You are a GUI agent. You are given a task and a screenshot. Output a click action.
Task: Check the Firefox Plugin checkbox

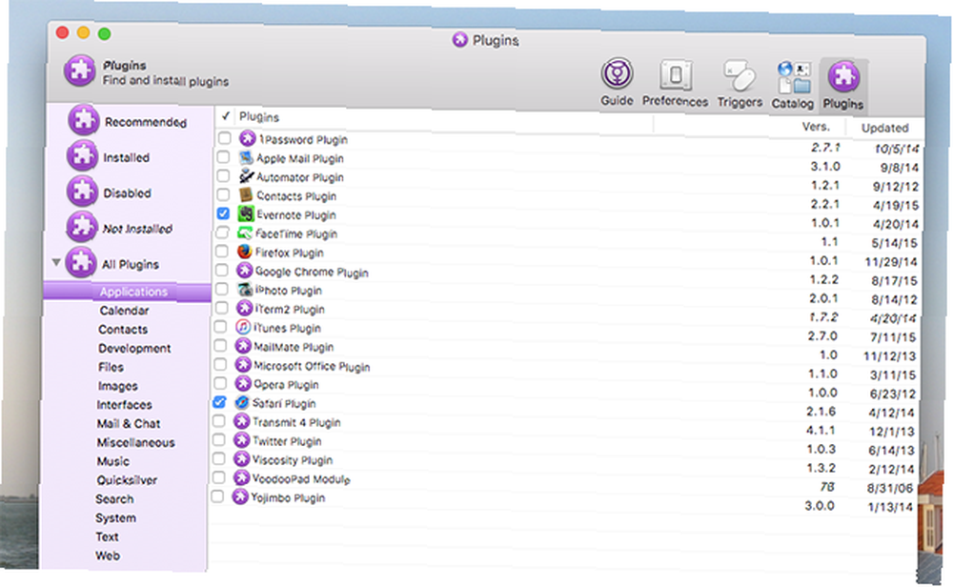click(222, 251)
